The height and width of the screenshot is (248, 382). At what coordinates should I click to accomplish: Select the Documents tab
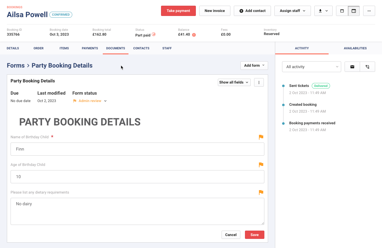click(116, 48)
